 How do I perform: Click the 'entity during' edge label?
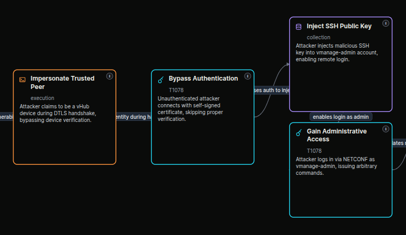tap(134, 117)
